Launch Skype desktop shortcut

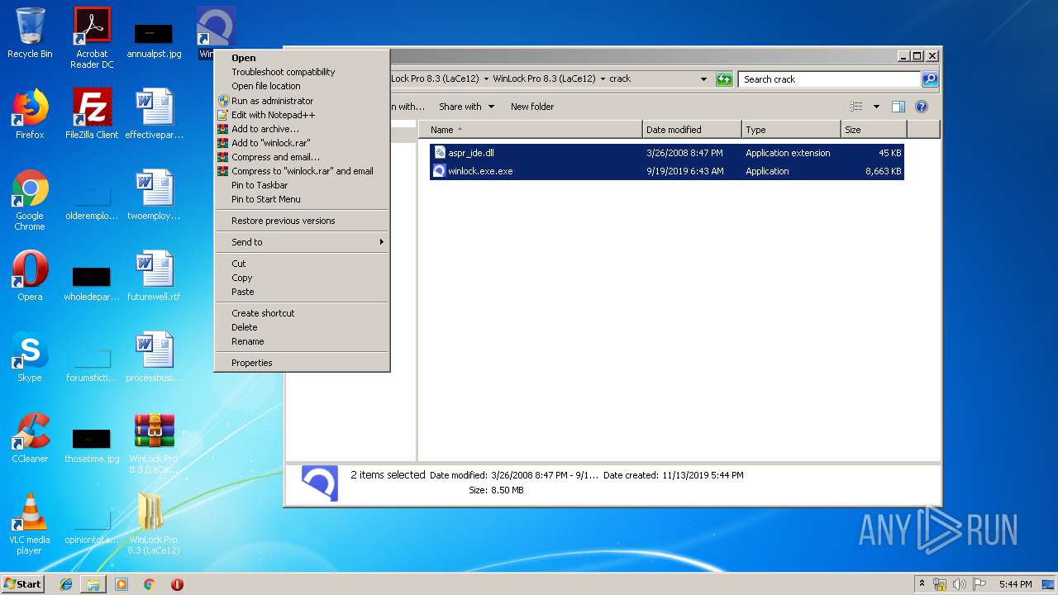click(x=30, y=357)
